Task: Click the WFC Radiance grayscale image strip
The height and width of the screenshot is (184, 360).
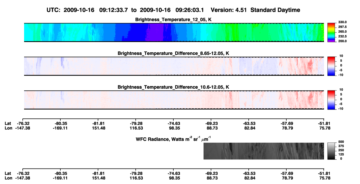Action: click(264, 151)
